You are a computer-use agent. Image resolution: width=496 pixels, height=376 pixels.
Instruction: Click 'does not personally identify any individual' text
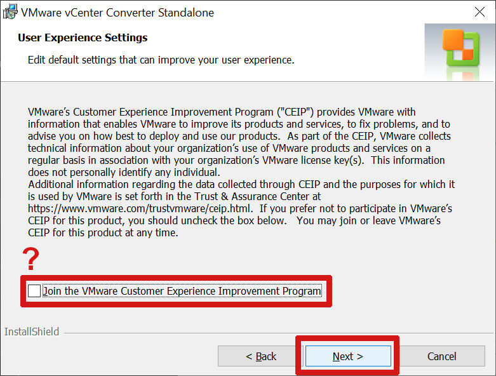click(124, 172)
